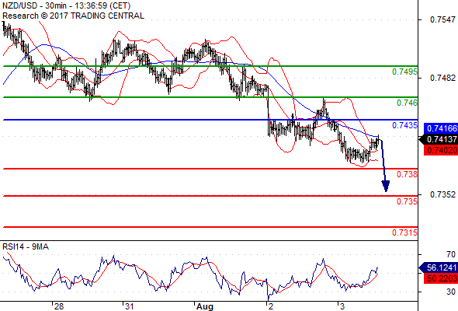Viewport: 458px width, 311px height.
Task: Click the red 0.74020 band value tag
Action: pos(441,150)
